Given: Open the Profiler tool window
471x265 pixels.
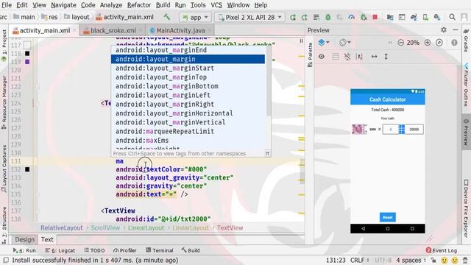Looking at the screenshot, I should (x=125, y=250).
